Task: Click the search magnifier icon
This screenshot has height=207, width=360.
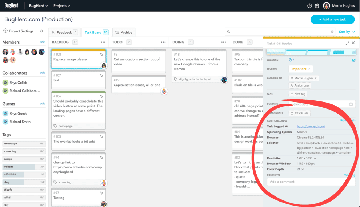Action: point(228,32)
